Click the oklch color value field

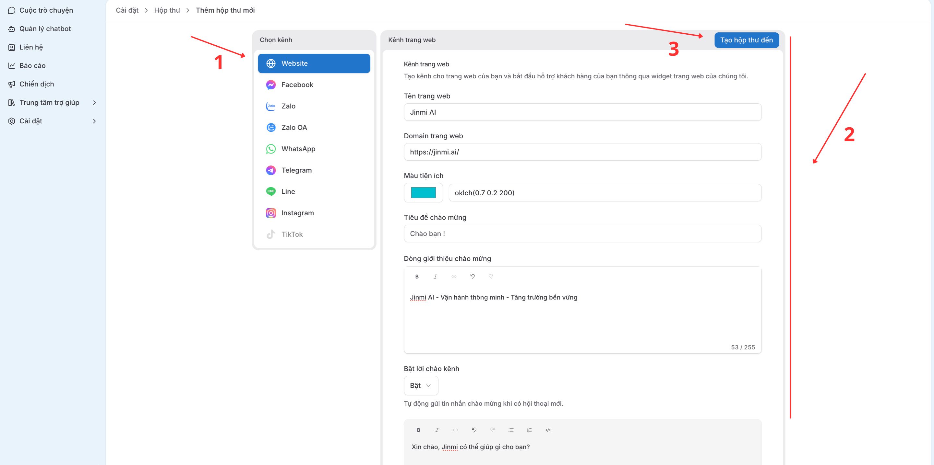click(605, 193)
